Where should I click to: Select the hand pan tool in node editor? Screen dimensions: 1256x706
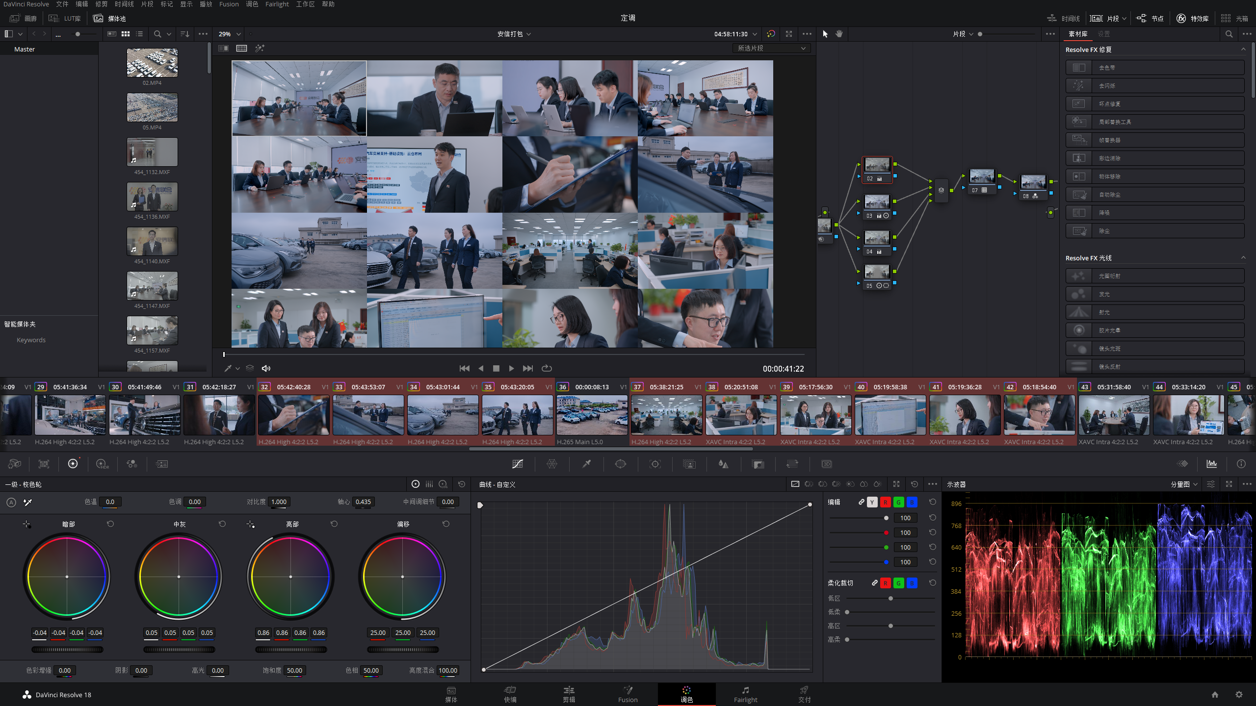pyautogui.click(x=839, y=34)
